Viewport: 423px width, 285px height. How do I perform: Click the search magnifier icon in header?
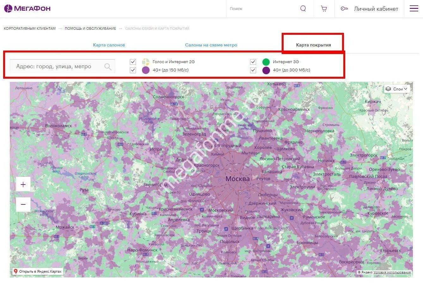(303, 9)
